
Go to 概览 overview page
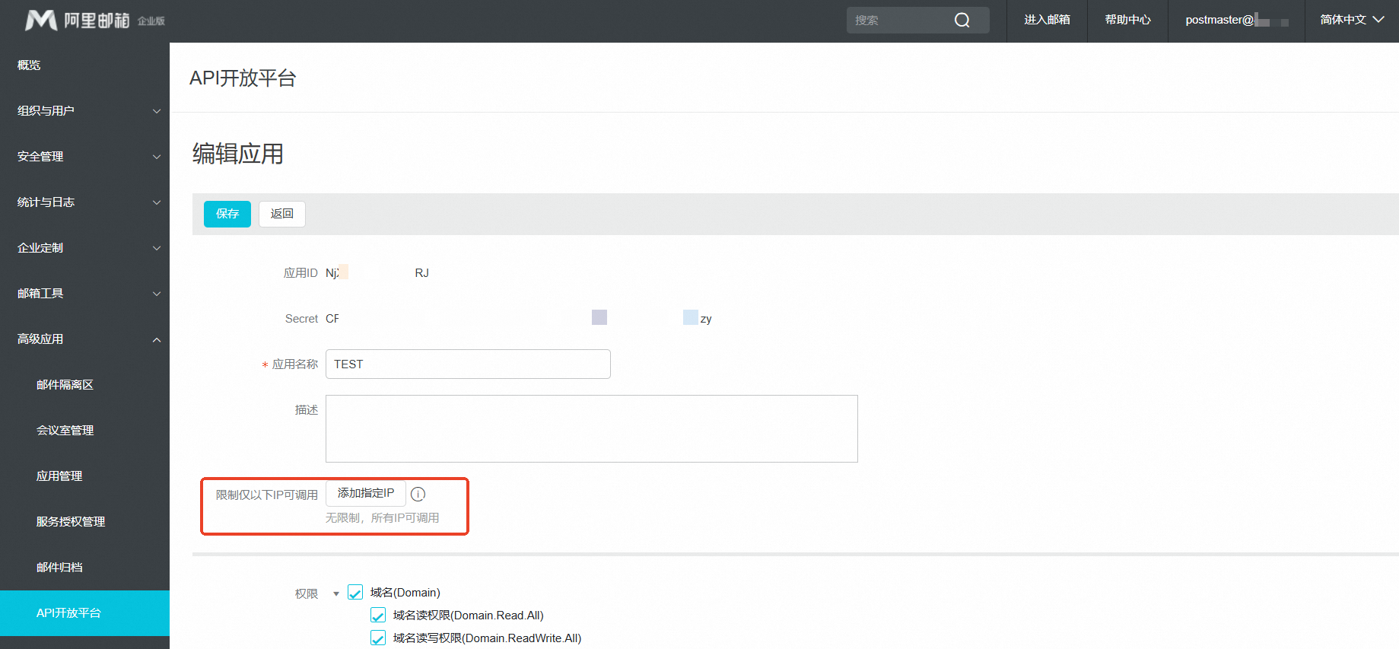[29, 65]
